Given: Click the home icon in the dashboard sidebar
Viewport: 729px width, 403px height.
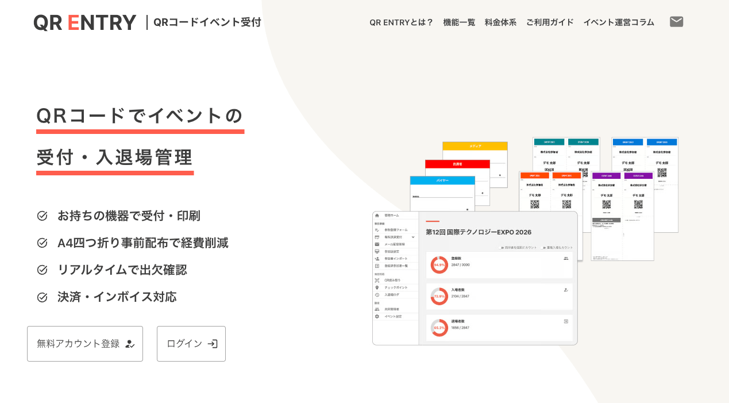Looking at the screenshot, I should [x=377, y=215].
